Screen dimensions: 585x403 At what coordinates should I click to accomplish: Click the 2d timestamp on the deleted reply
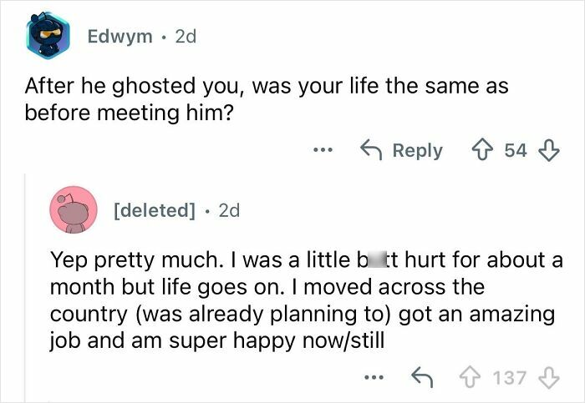point(228,210)
